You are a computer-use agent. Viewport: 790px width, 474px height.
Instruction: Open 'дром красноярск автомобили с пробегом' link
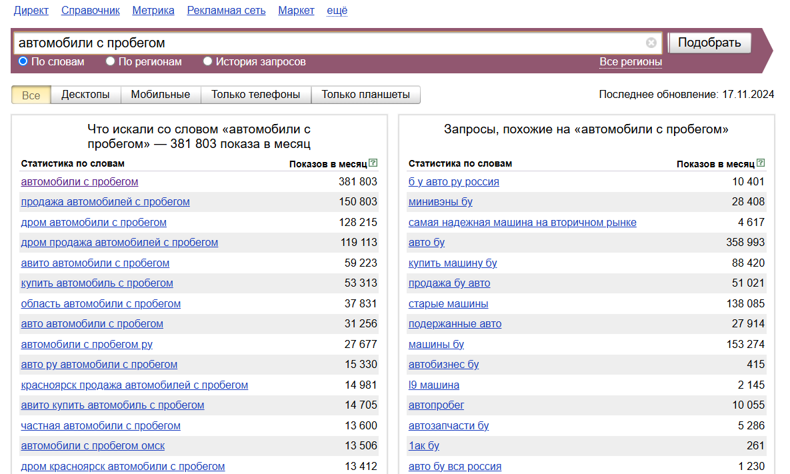(x=123, y=467)
